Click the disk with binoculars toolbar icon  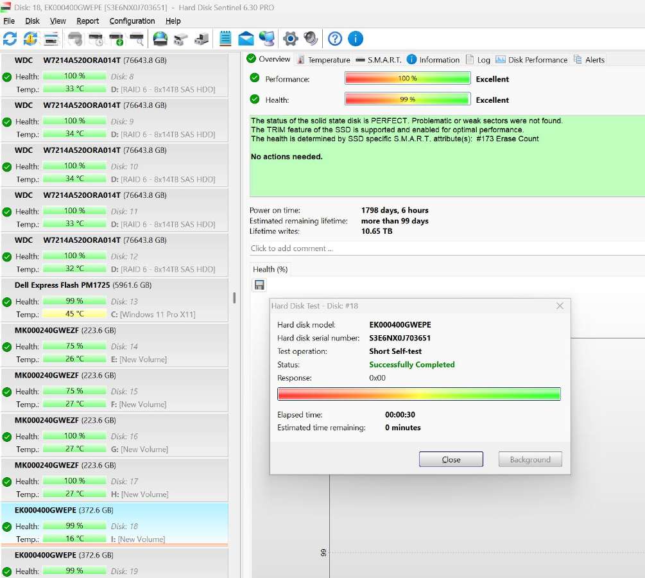(180, 39)
